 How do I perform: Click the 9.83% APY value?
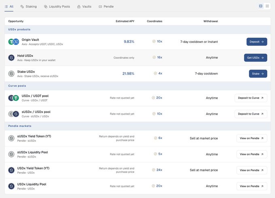[129, 42]
